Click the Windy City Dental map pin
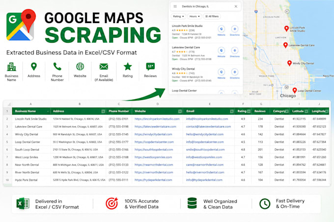Screen dimensions: 334x222 click(289, 63)
